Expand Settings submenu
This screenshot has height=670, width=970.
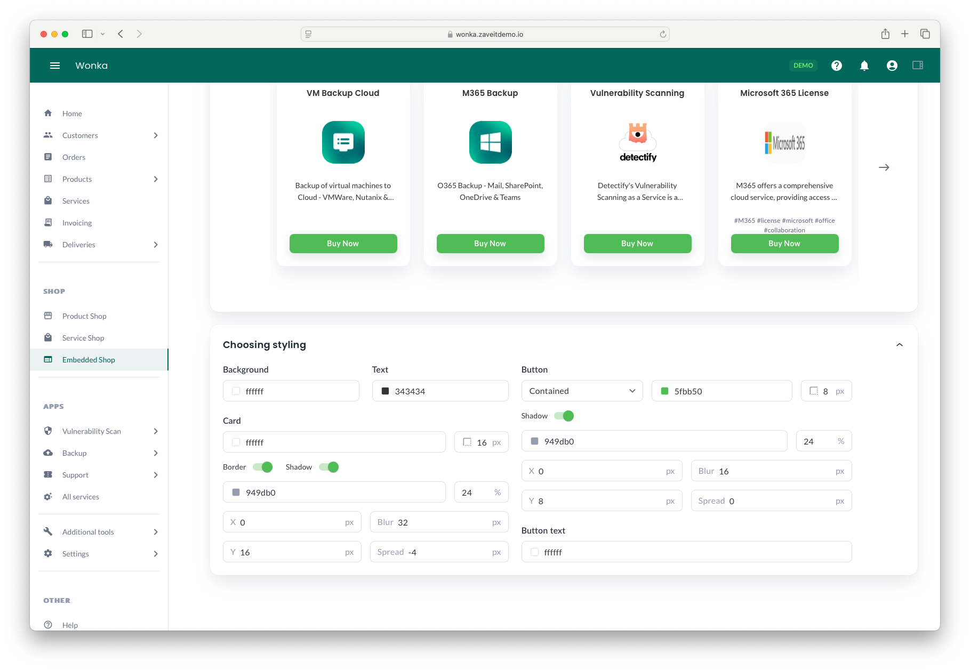(x=155, y=554)
